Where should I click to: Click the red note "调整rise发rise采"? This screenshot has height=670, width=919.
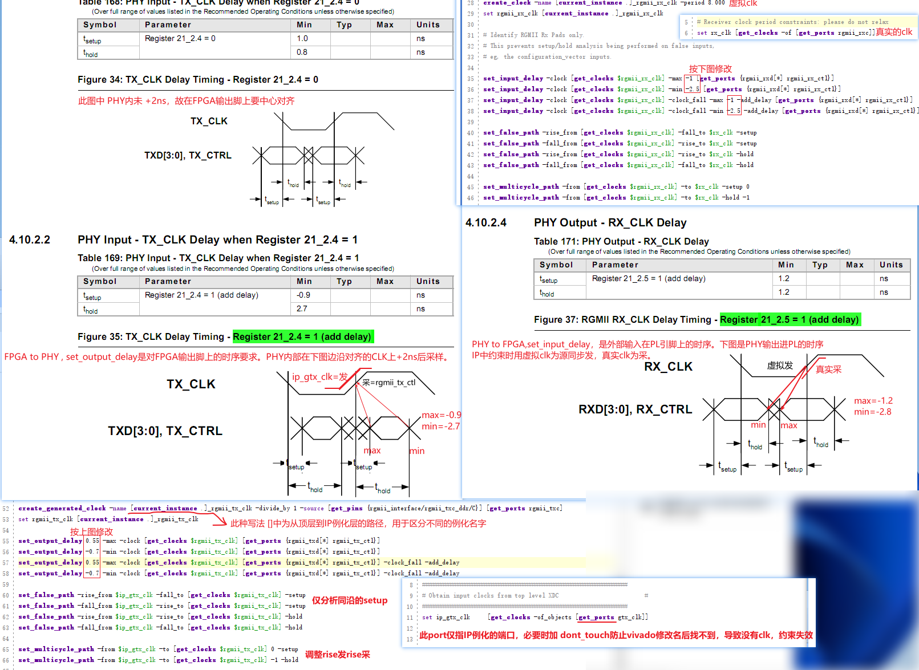point(337,655)
